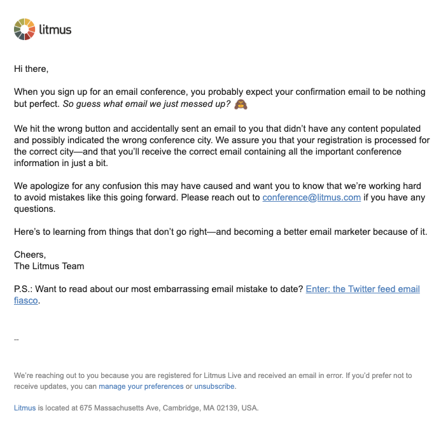Open the 'manage your preferences' link
The width and height of the screenshot is (448, 434).
141,386
